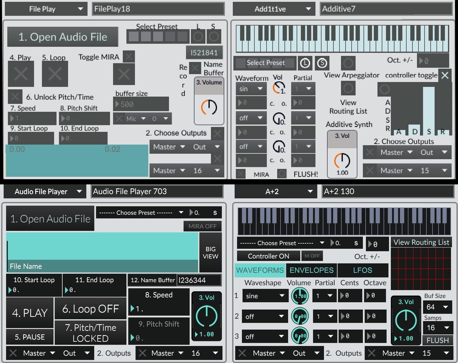
Task: Toggle the X beside Master 15 in Additive7
Action: (370, 170)
